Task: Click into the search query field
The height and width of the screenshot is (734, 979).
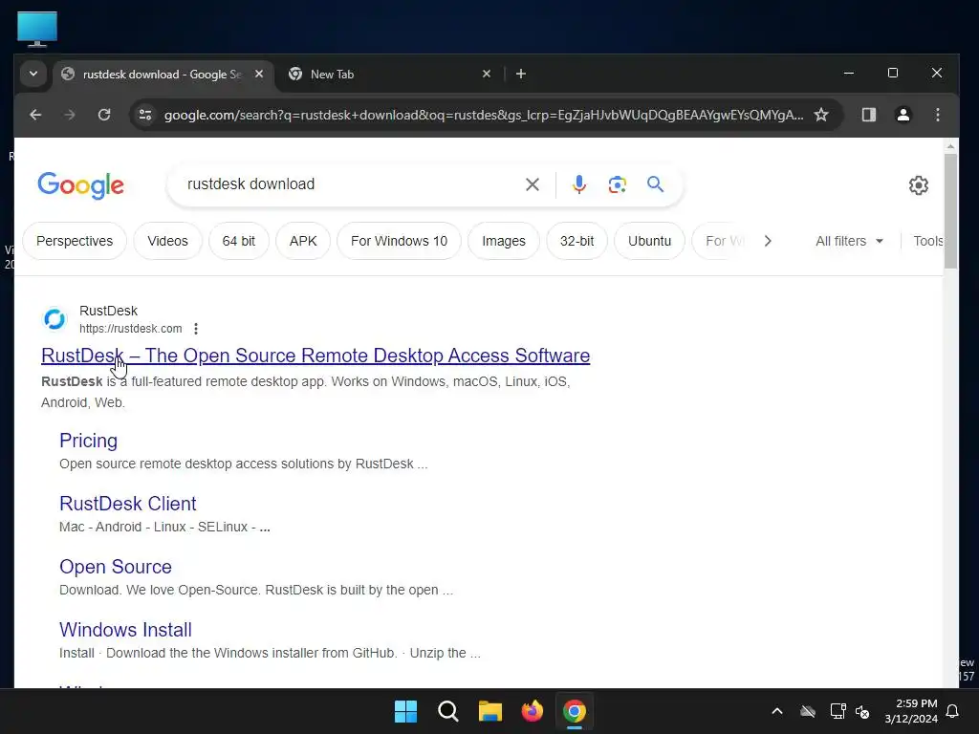Action: (350, 184)
